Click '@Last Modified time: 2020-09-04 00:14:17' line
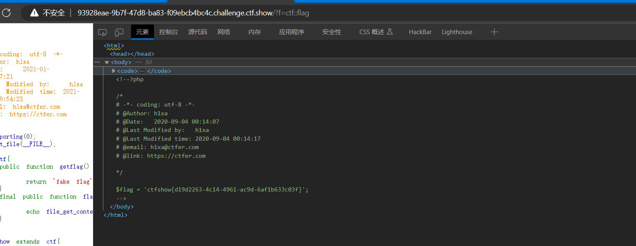636x246 pixels. click(x=188, y=139)
